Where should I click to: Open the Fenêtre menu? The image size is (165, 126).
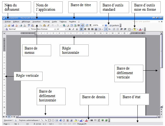coord(72,22)
